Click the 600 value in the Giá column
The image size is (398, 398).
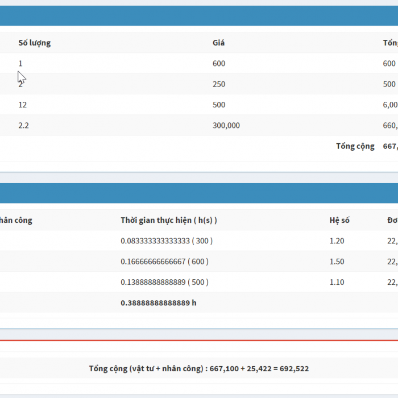pos(218,64)
